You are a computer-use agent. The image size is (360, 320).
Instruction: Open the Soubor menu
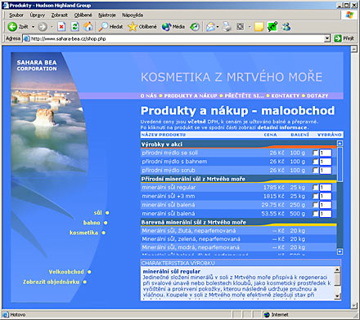pyautogui.click(x=16, y=15)
